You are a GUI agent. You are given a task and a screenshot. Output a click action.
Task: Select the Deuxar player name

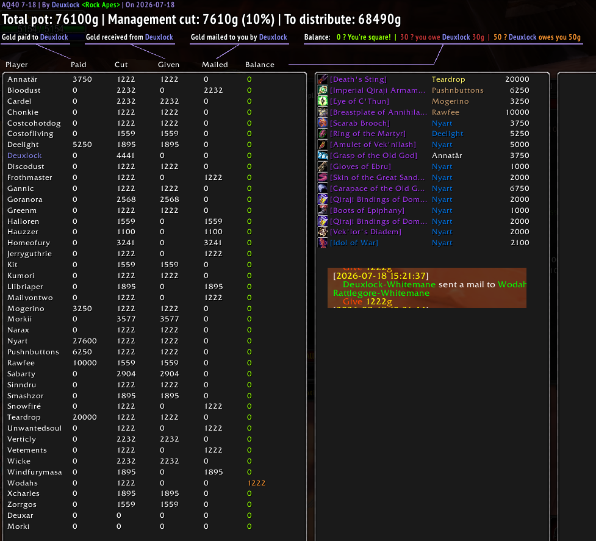[x=20, y=515]
